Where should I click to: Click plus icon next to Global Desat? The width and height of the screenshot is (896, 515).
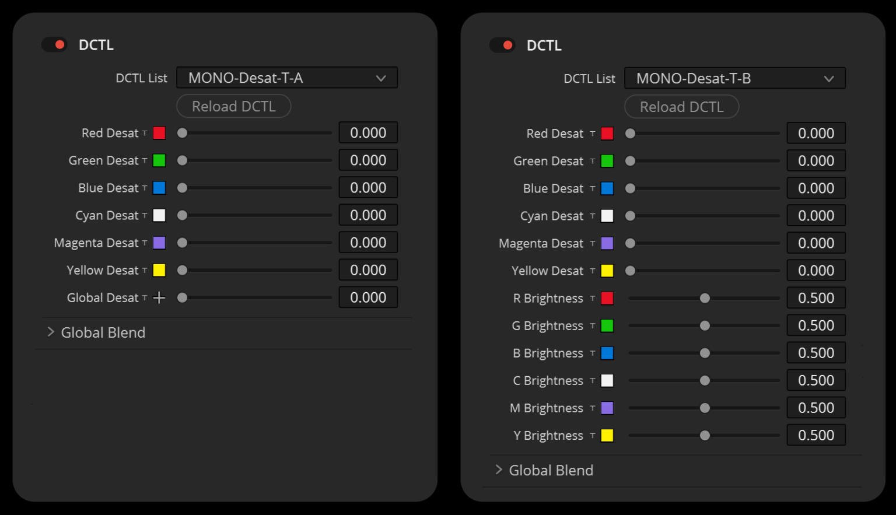pyautogui.click(x=159, y=297)
